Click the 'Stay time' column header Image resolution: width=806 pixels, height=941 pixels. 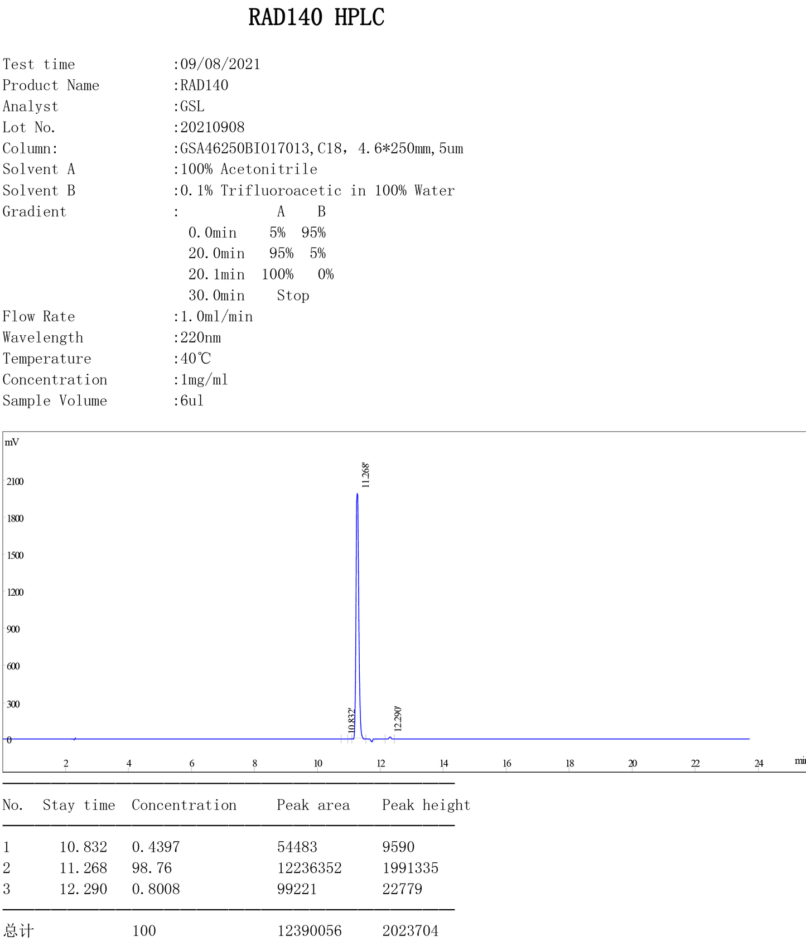point(79,805)
